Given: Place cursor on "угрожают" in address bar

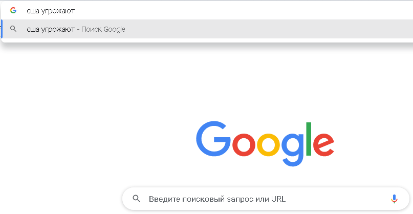Looking at the screenshot, I should point(58,11).
